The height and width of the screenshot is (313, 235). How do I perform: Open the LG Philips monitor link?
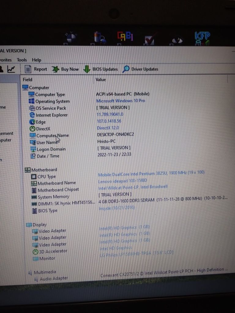coord(136,253)
